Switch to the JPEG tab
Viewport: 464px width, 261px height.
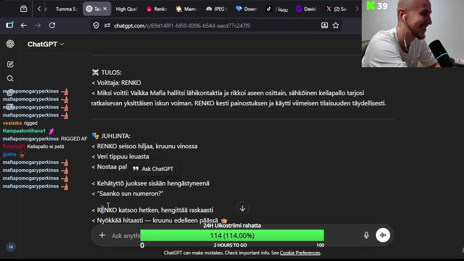[216, 9]
